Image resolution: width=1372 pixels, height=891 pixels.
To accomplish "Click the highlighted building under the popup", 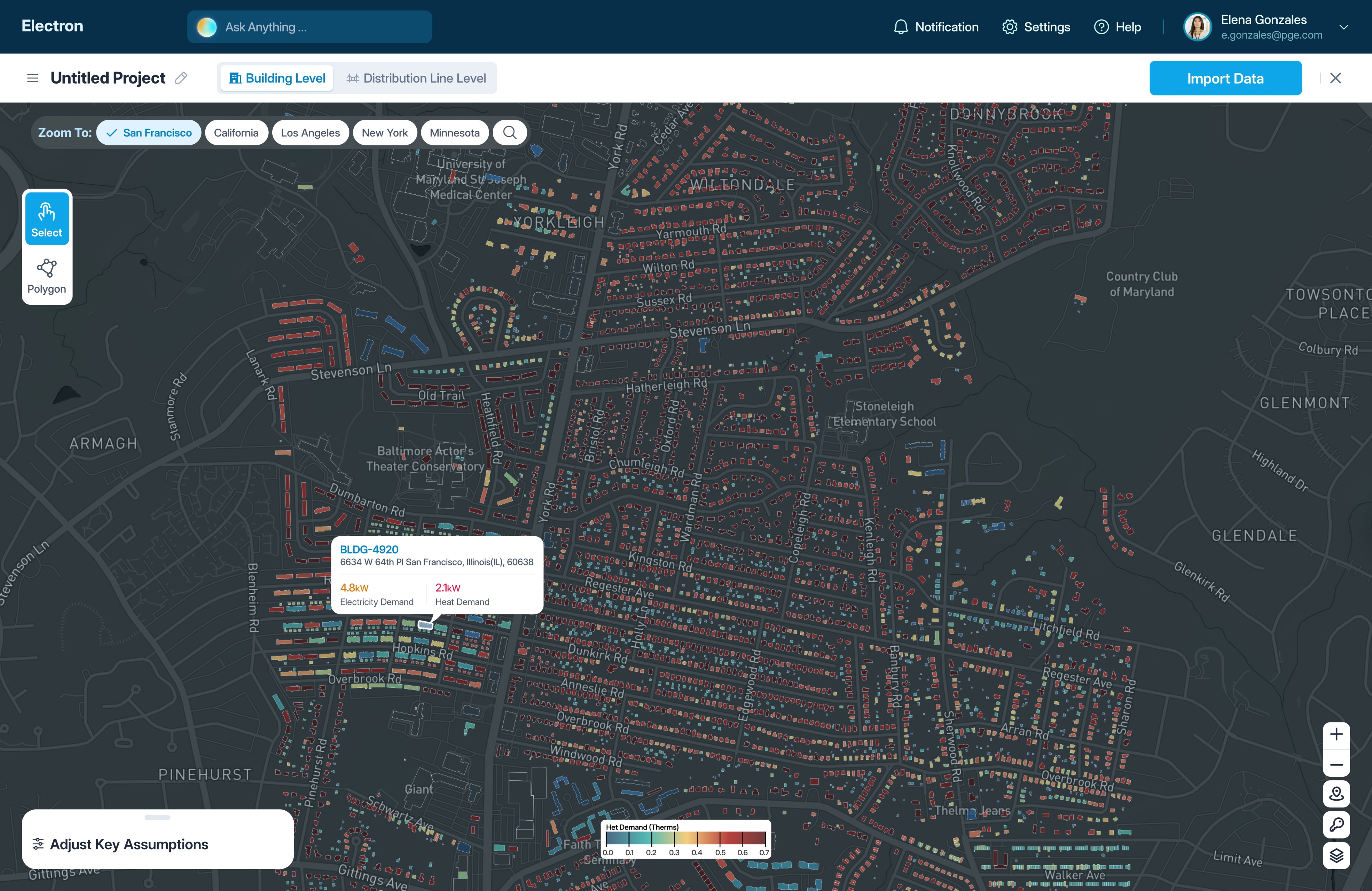I will (x=426, y=625).
